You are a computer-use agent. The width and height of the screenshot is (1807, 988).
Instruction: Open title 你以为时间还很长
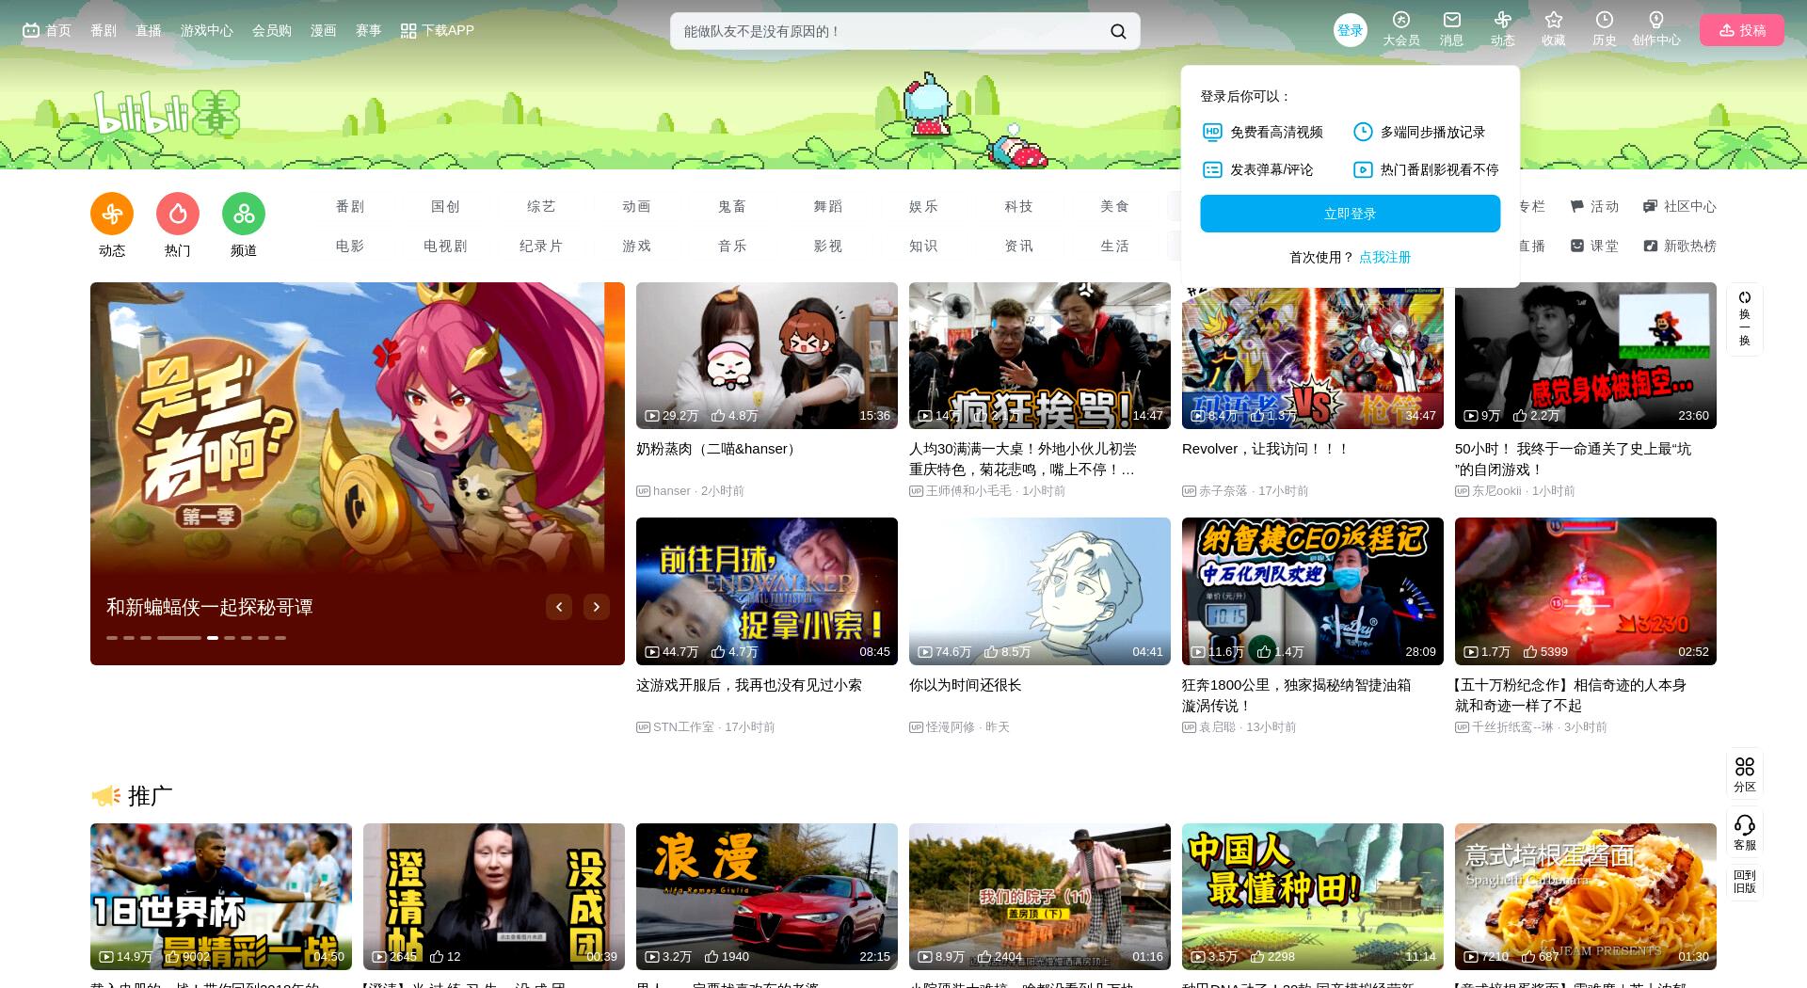965,685
